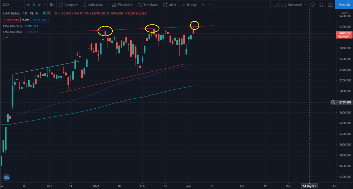The image size is (353, 189).
Task: Open the Financials menu
Action: click(122, 5)
